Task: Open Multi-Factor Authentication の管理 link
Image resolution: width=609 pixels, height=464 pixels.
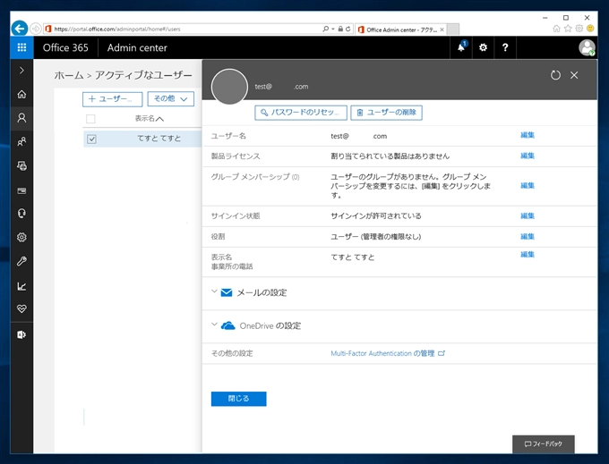Action: click(388, 353)
